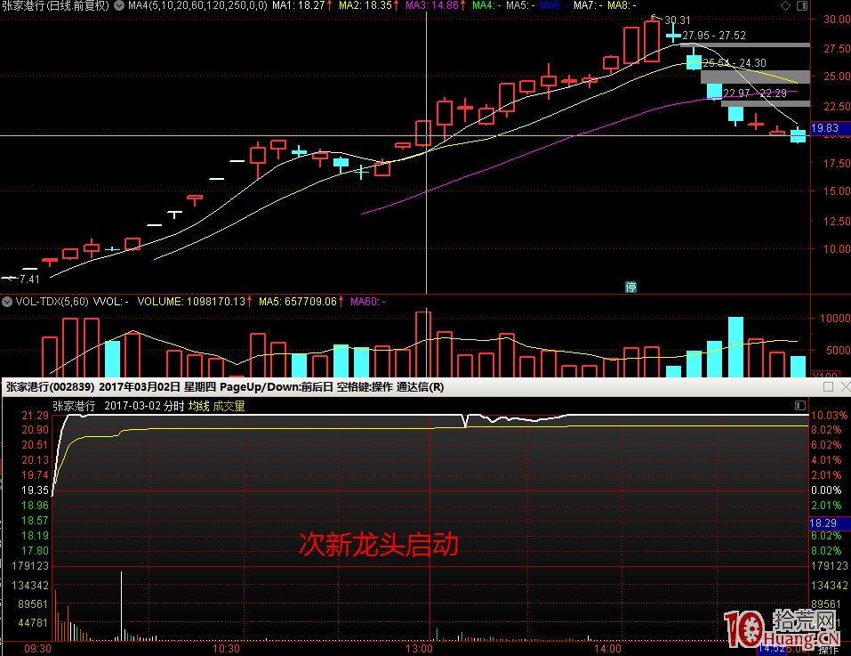This screenshot has height=656, width=851.
Task: Select the 均线 average line label
Action: click(x=197, y=406)
